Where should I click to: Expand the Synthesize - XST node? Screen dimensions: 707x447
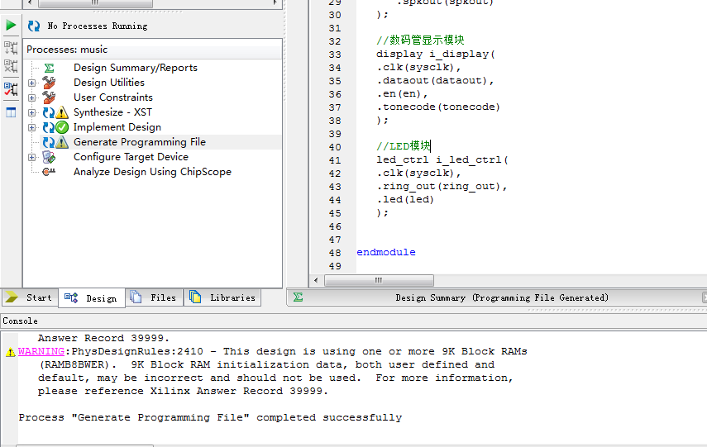(32, 112)
